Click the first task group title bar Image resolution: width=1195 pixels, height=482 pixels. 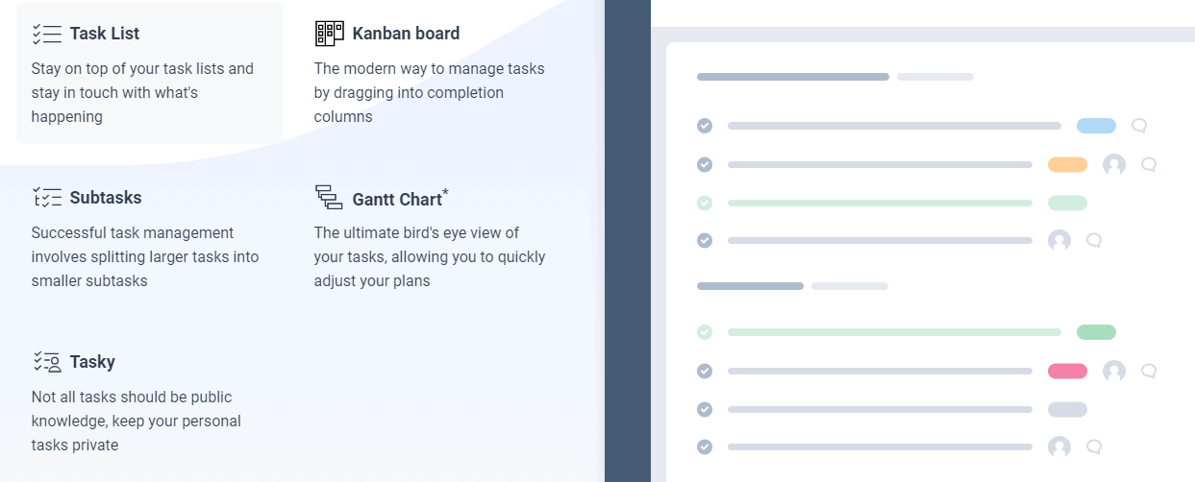[793, 77]
